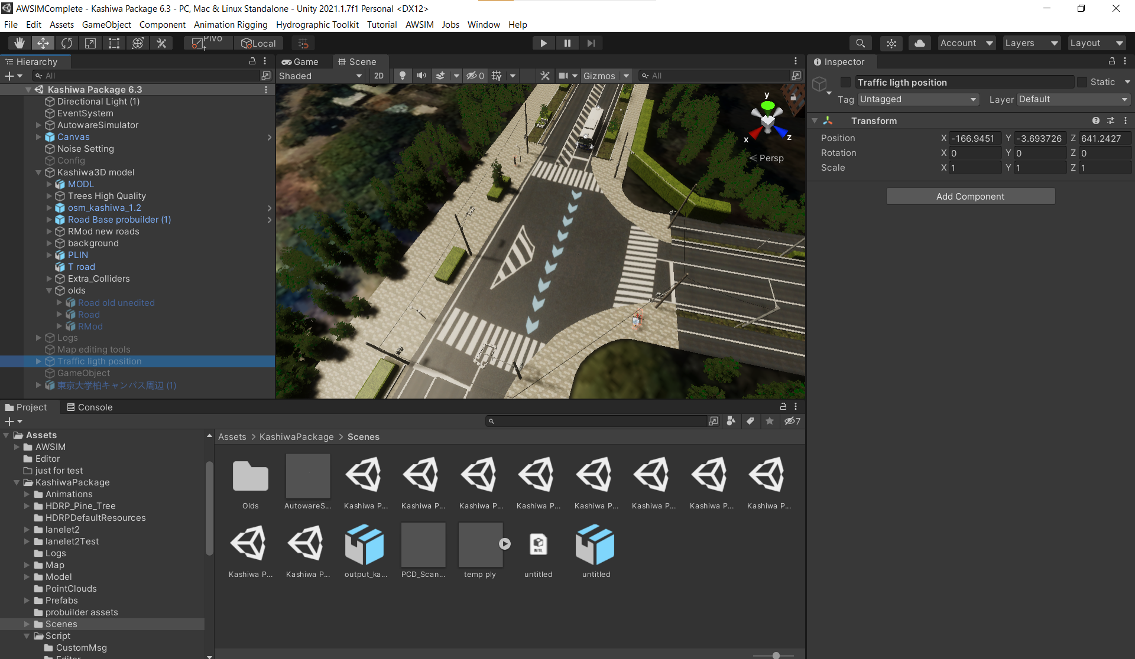This screenshot has height=659, width=1135.
Task: Toggle scene audio
Action: coord(421,76)
